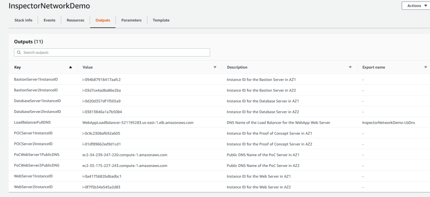The height and width of the screenshot is (197, 430).
Task: Select description for the Web Server in AZ2
Action: tap(259, 187)
